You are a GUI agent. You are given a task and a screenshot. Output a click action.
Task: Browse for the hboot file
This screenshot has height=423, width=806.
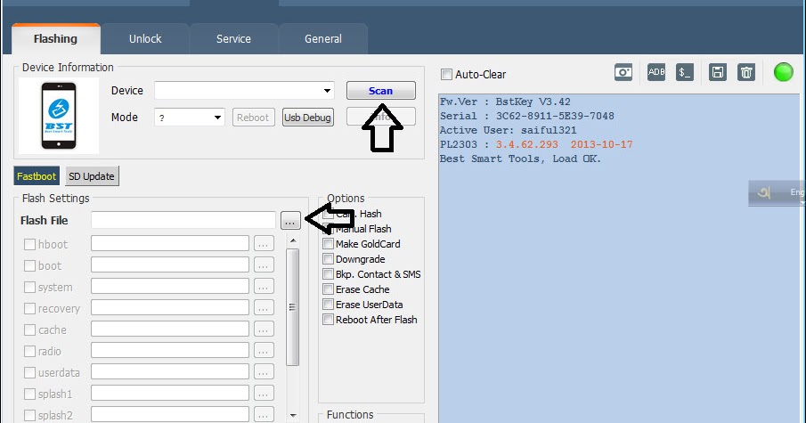264,244
